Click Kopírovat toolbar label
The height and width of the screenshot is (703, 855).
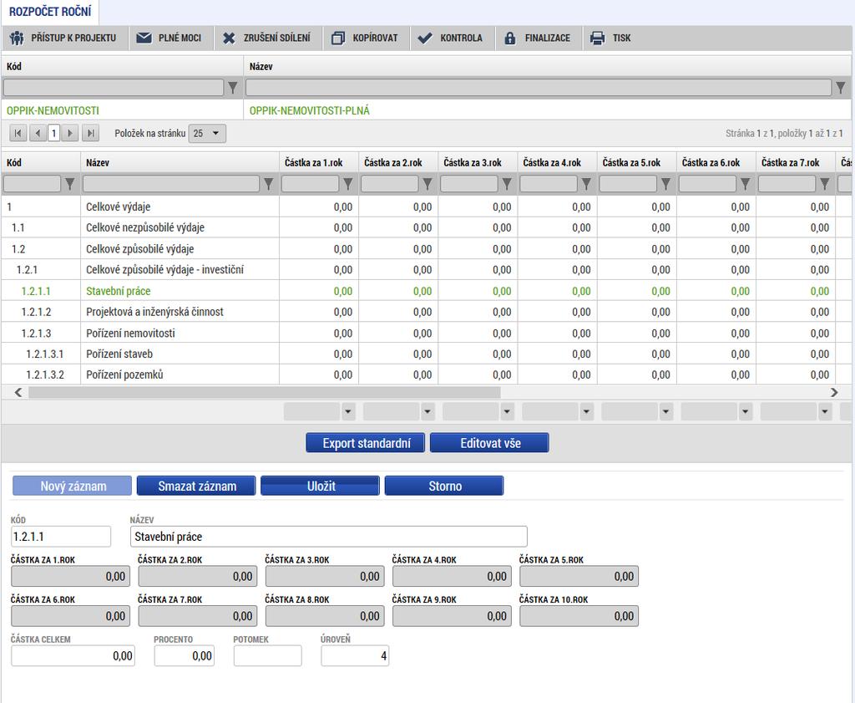pyautogui.click(x=375, y=38)
